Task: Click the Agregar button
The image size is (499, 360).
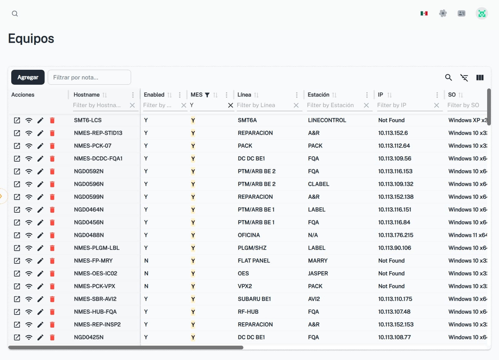Action: 28,77
